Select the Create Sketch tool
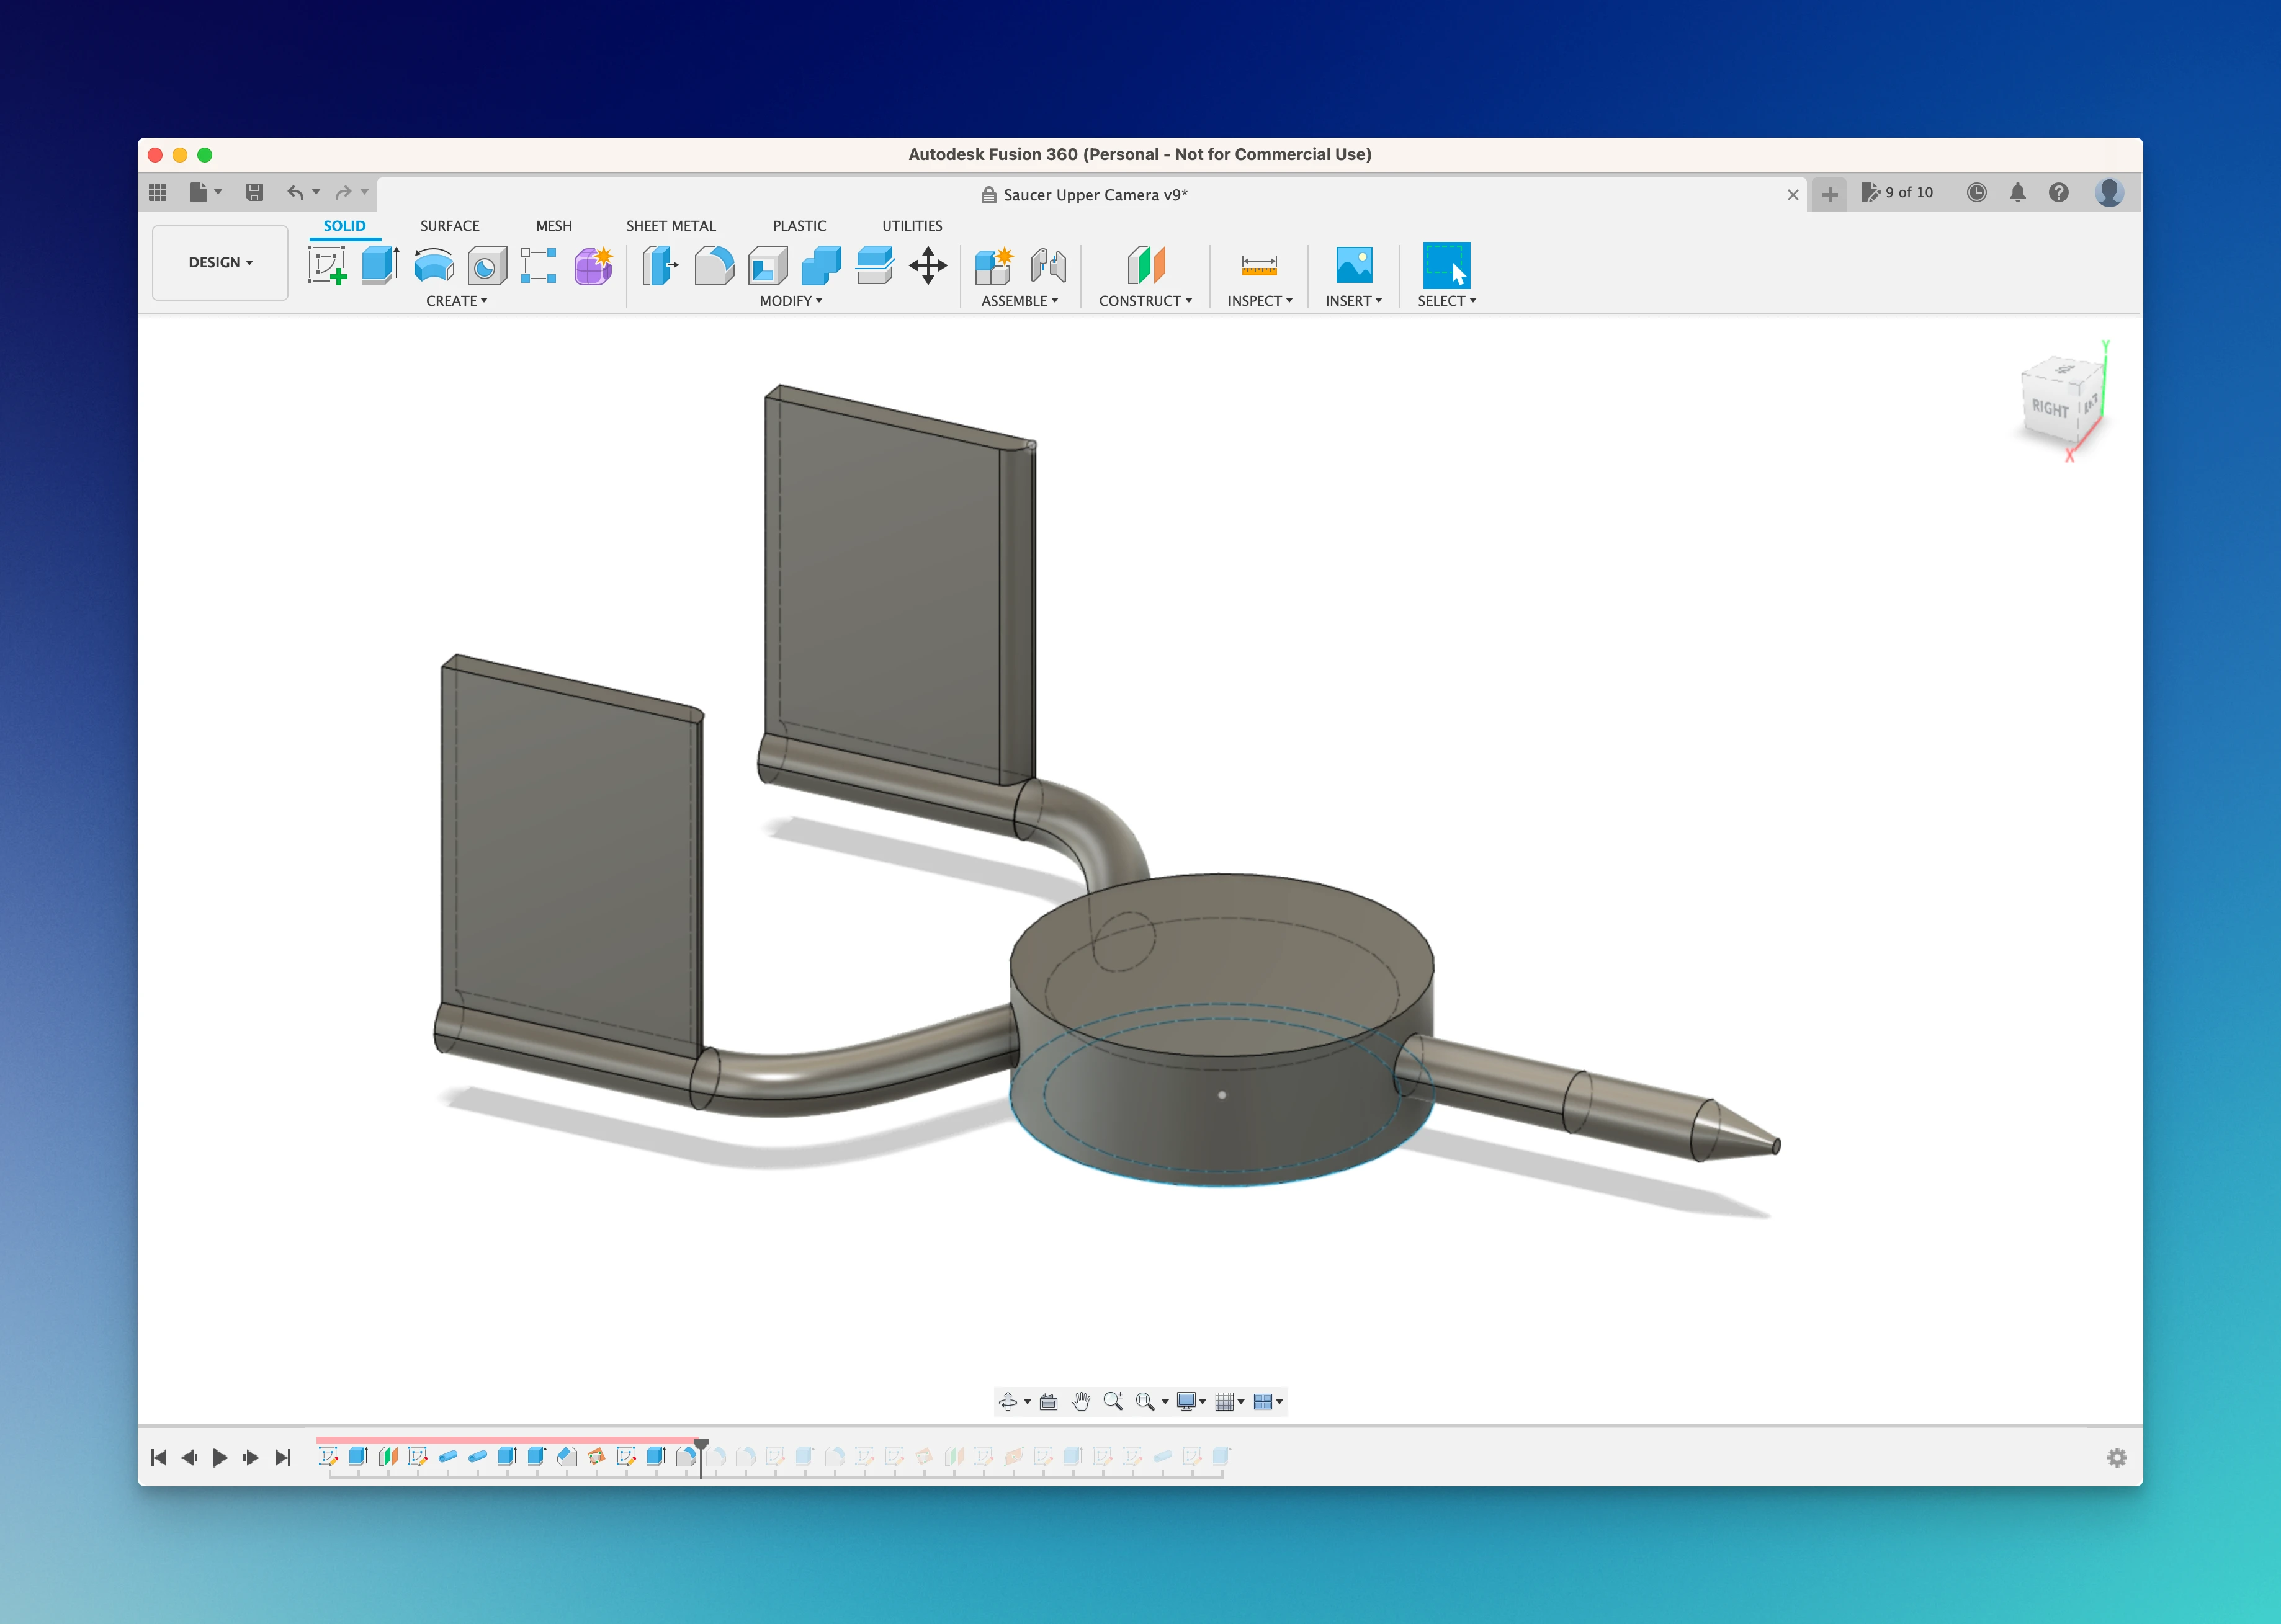The height and width of the screenshot is (1624, 2281). click(327, 265)
